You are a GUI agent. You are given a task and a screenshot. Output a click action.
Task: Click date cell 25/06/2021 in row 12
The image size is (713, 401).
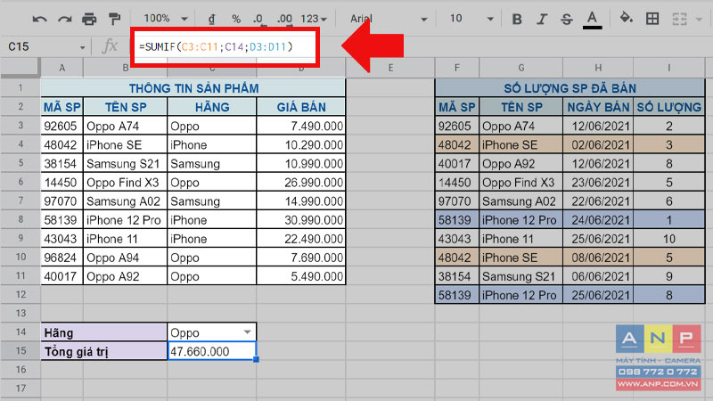598,295
